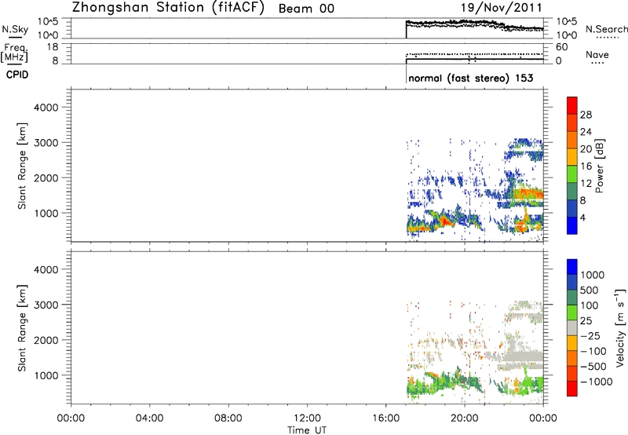Screen dimensions: 628x435
Task: Click the CPID label
Action: 17,75
